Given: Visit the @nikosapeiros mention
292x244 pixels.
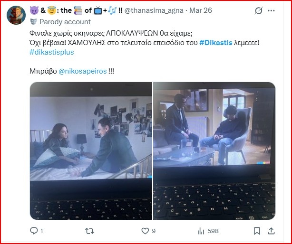Looking at the screenshot, I should pyautogui.click(x=82, y=71).
